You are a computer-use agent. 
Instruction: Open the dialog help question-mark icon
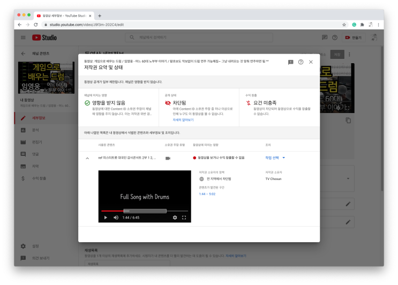[x=301, y=62]
